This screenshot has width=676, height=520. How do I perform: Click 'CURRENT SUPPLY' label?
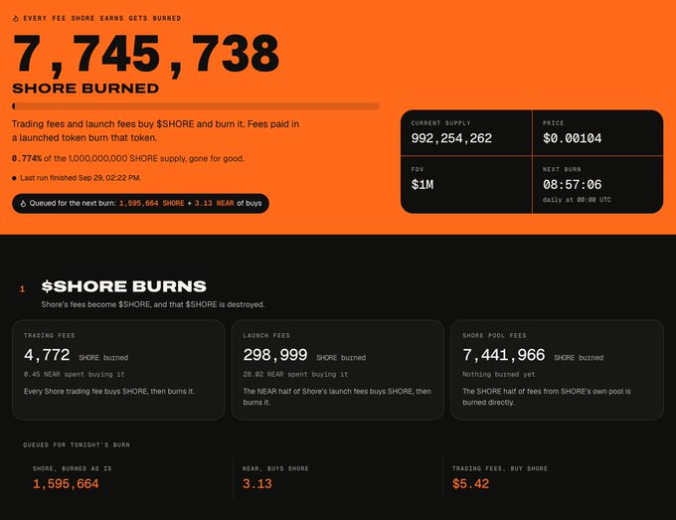coord(440,123)
